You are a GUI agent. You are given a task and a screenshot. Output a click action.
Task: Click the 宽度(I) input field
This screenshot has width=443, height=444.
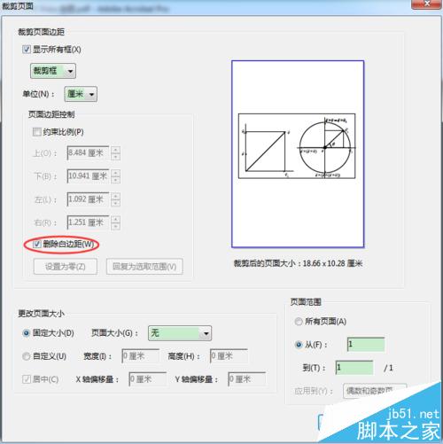(x=141, y=356)
